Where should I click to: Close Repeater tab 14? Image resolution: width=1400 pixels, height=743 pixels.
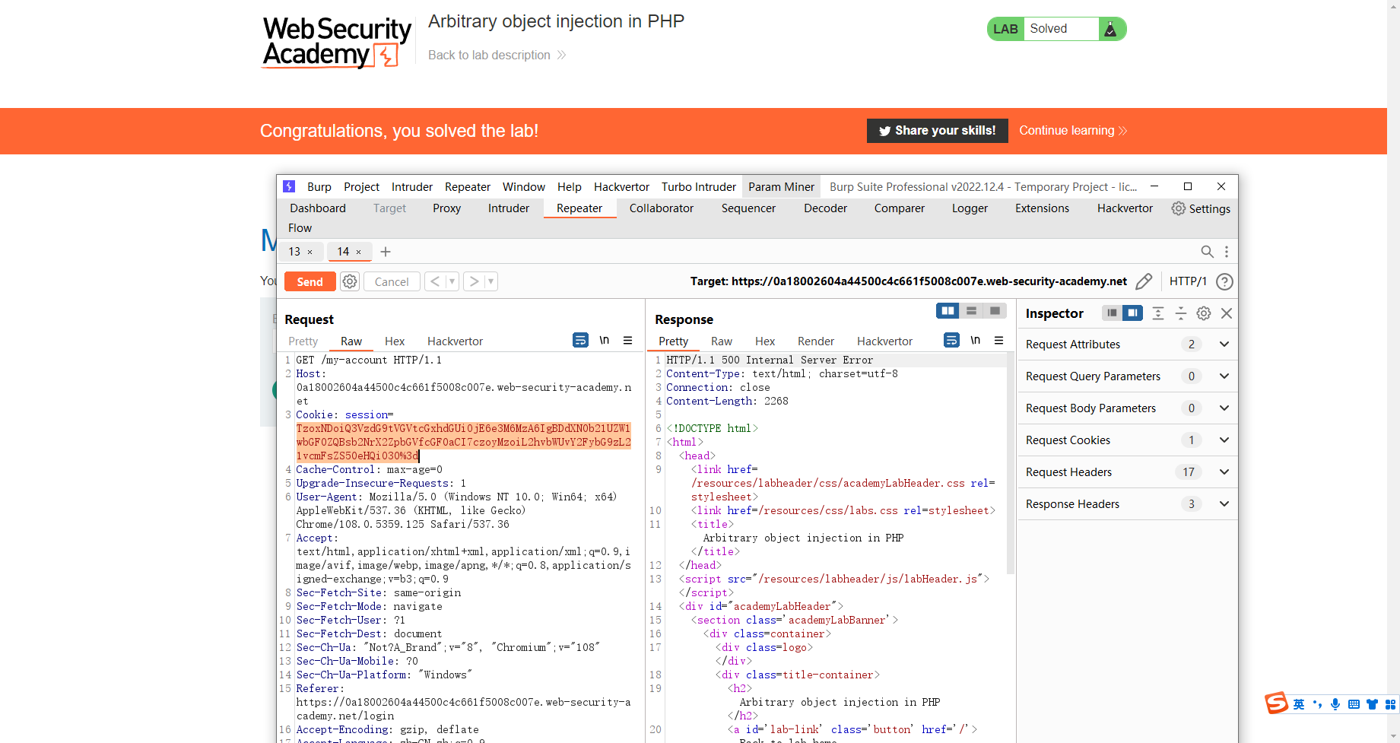pos(358,252)
